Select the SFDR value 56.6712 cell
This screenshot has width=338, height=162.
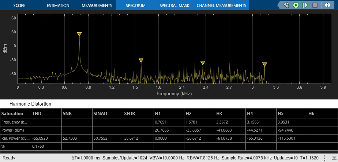pyautogui.click(x=132, y=139)
